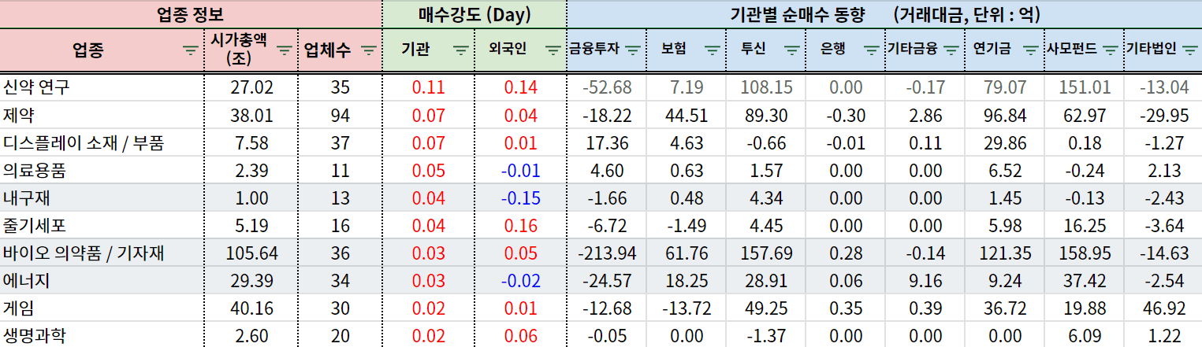The height and width of the screenshot is (347, 1202).
Task: Open the 기관 column filter dropdown
Action: point(461,51)
